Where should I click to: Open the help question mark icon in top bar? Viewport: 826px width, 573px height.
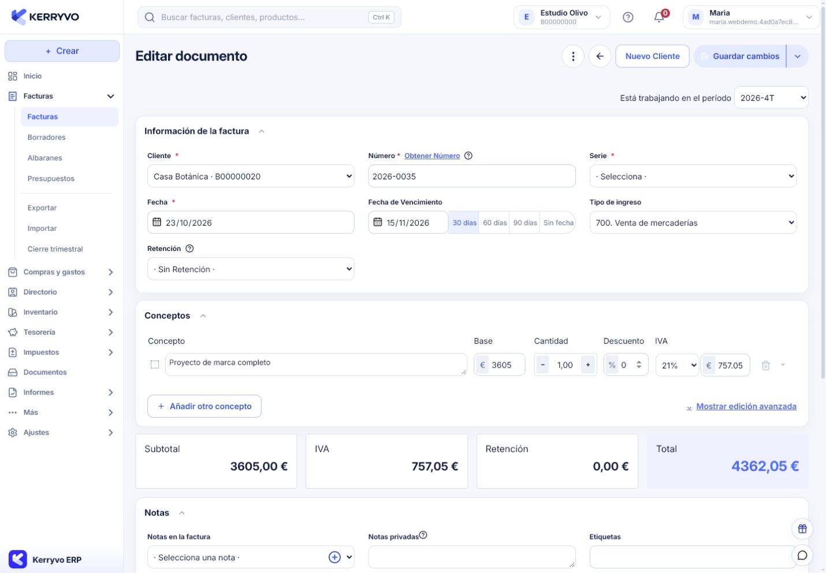tap(628, 17)
